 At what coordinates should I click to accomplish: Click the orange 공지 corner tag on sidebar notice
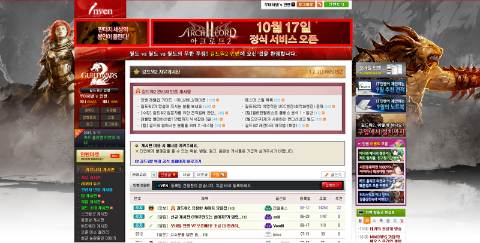click(78, 133)
